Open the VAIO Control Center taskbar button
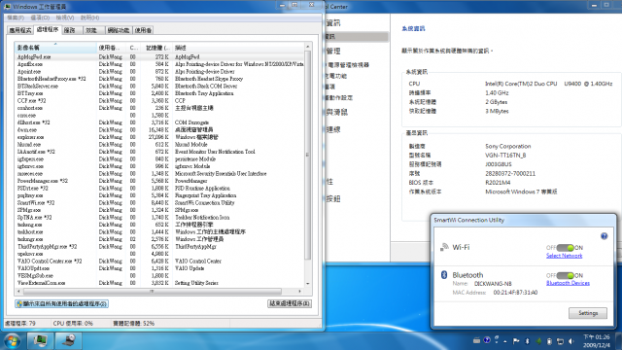 point(69,341)
